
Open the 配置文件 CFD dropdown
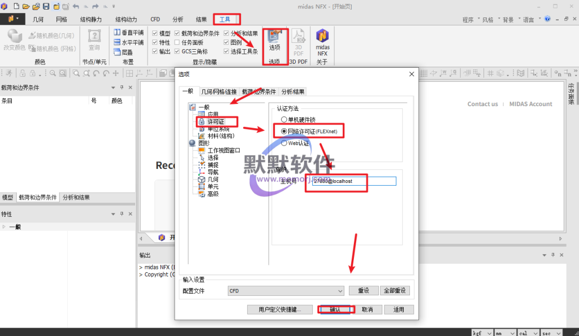point(286,291)
